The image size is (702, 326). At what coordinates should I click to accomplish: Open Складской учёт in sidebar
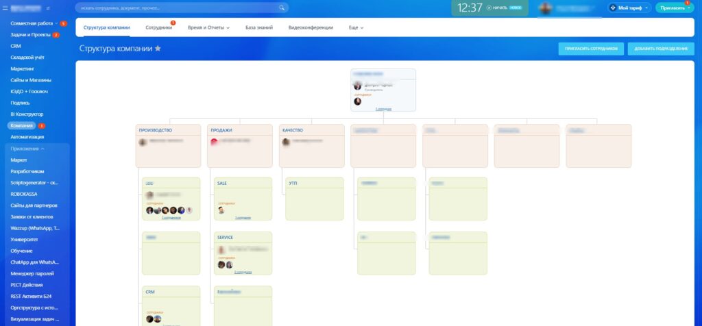pos(27,58)
